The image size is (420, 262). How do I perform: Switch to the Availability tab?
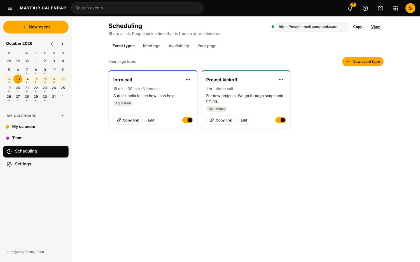coord(179,46)
